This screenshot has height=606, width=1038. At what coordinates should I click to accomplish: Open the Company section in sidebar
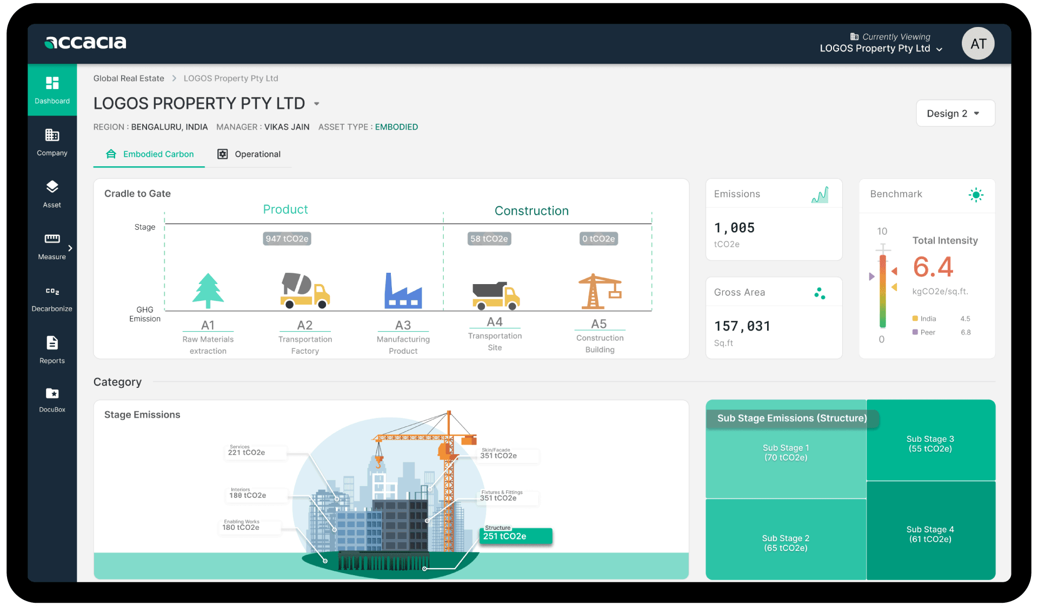[x=52, y=142]
